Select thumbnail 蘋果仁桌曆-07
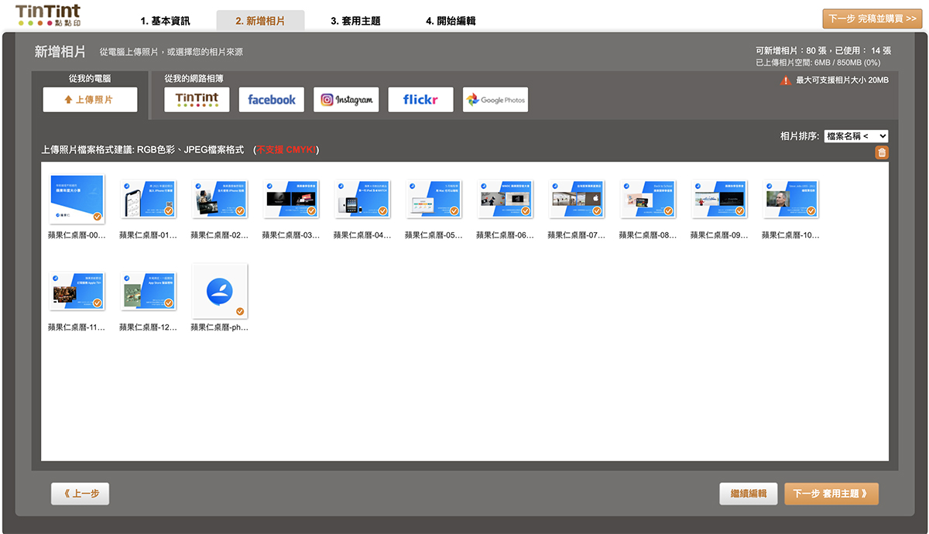The width and height of the screenshot is (929, 534). tap(576, 198)
